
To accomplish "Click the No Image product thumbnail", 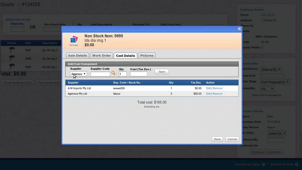I will (x=74, y=41).
